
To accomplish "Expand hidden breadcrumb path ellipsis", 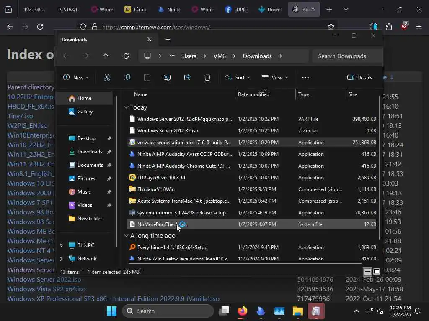I will coord(172,56).
